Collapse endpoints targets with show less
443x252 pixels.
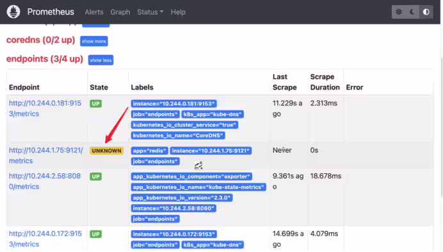[x=101, y=60]
